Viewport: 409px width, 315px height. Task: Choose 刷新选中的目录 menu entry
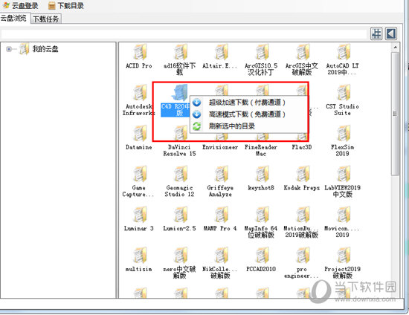tap(231, 126)
